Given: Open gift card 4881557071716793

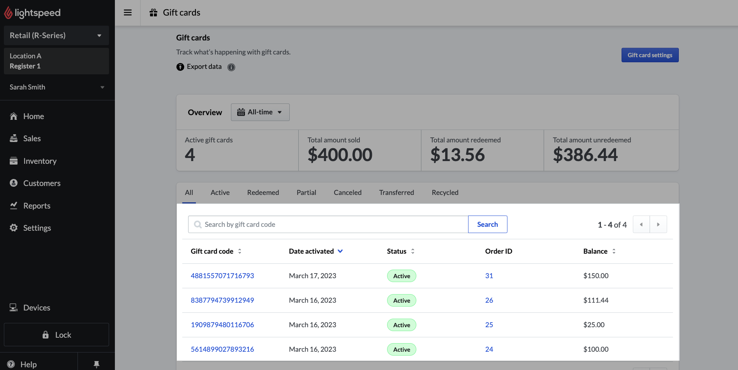Looking at the screenshot, I should coord(222,276).
